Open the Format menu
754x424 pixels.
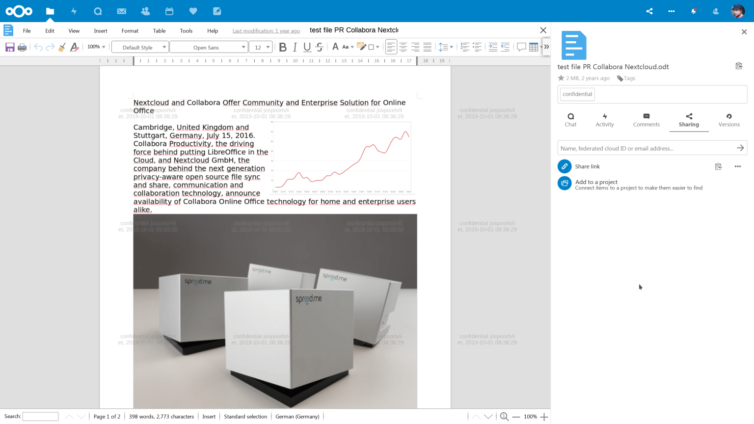(x=130, y=30)
